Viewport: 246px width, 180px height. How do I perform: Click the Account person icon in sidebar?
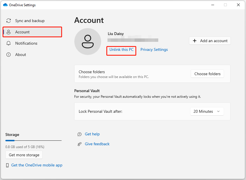coord(9,32)
